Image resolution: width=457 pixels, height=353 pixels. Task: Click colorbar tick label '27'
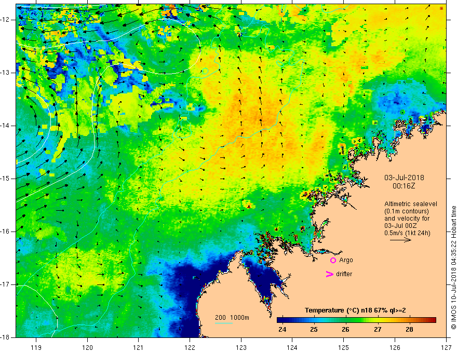pos(378,330)
